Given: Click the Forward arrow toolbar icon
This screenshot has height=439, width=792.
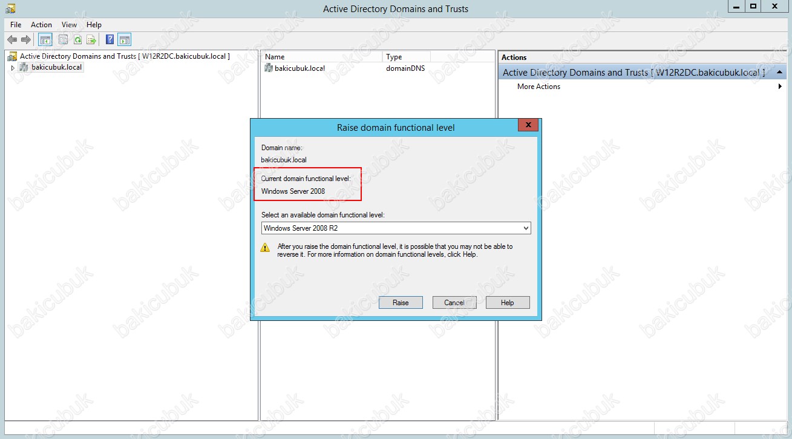Looking at the screenshot, I should [26, 40].
